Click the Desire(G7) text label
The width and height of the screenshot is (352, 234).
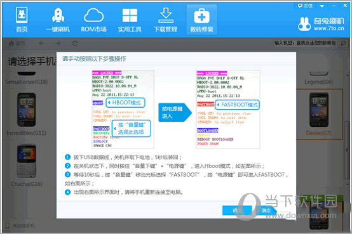318,133
